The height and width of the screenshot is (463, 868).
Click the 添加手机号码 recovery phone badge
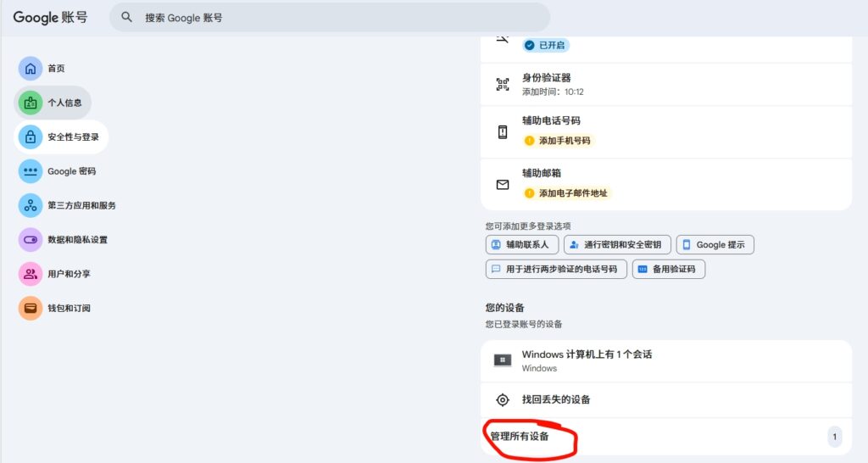point(559,141)
